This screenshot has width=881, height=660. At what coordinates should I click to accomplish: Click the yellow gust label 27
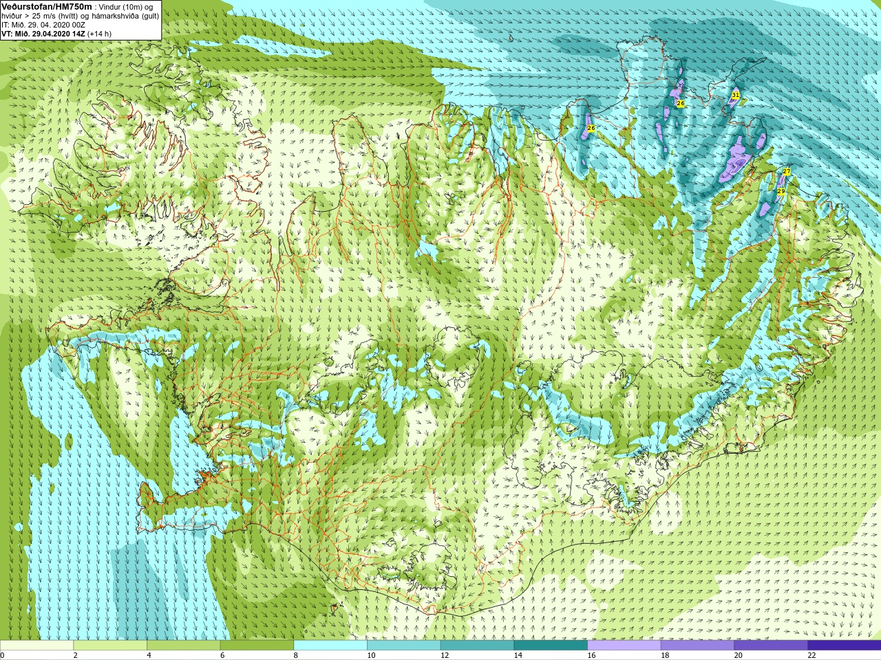click(x=786, y=172)
